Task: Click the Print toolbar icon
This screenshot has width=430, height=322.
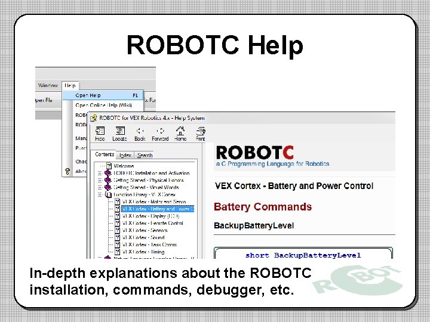Action: point(201,131)
